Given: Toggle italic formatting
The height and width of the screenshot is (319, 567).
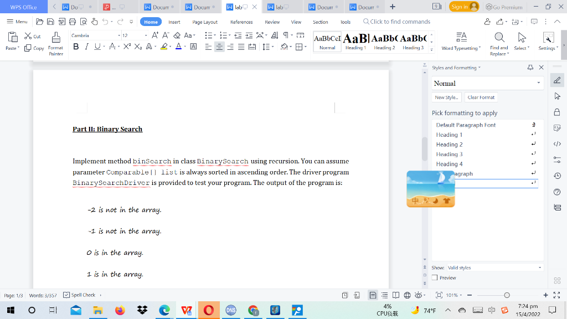Looking at the screenshot, I should pyautogui.click(x=86, y=47).
